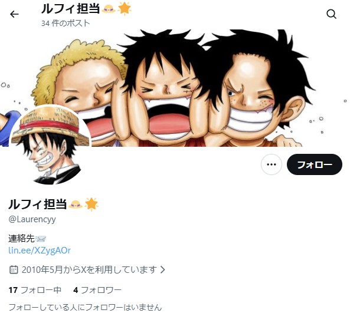This screenshot has width=350, height=323.
Task: Expand join date details via chevron arrow
Action: [x=163, y=269]
